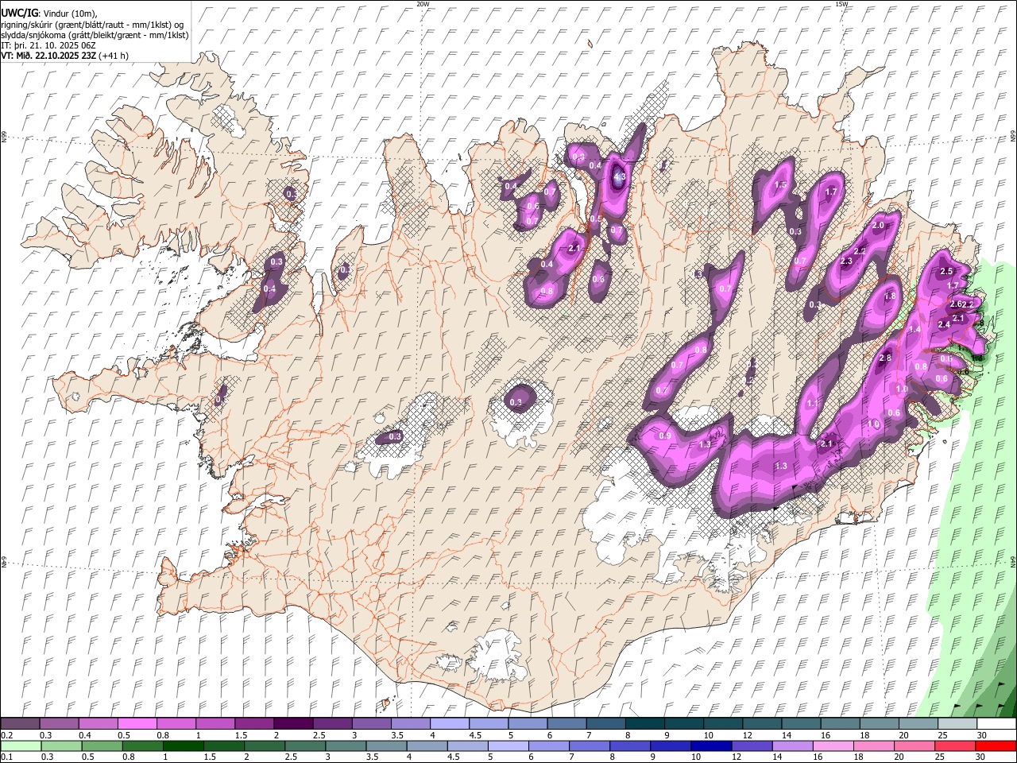Screen dimensions: 1017x763
Task: Click the 16–18 gray-teal swatch in the upper row
Action: 840,724
